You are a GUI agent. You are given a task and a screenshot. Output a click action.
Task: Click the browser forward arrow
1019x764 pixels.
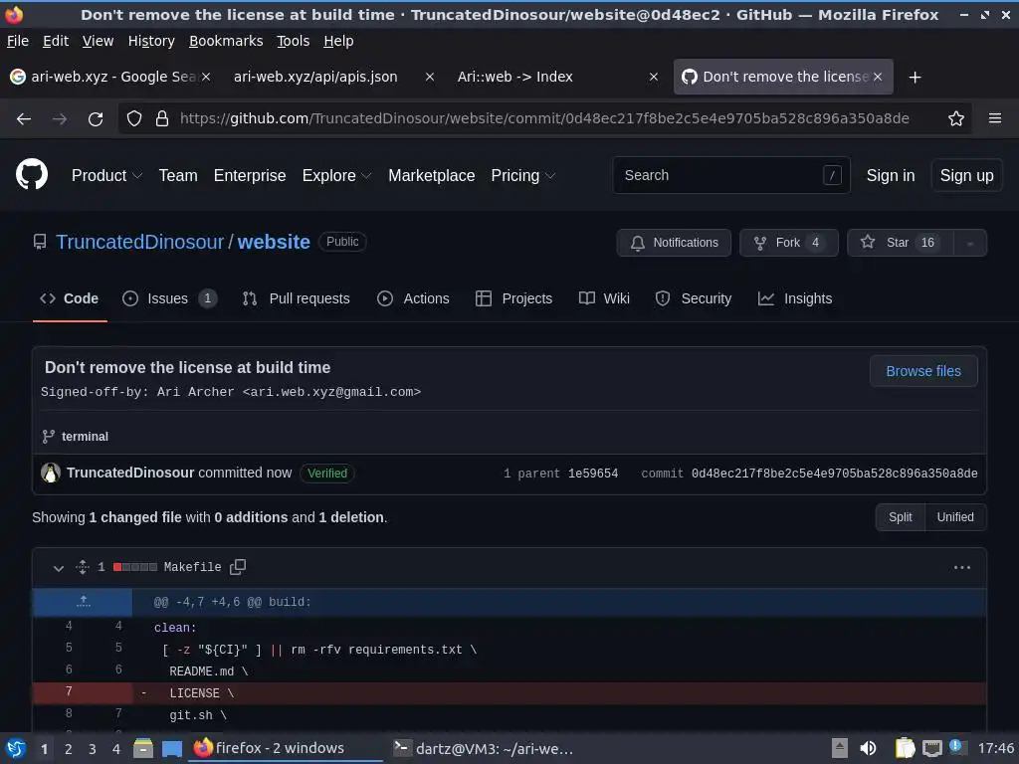pyautogui.click(x=59, y=119)
